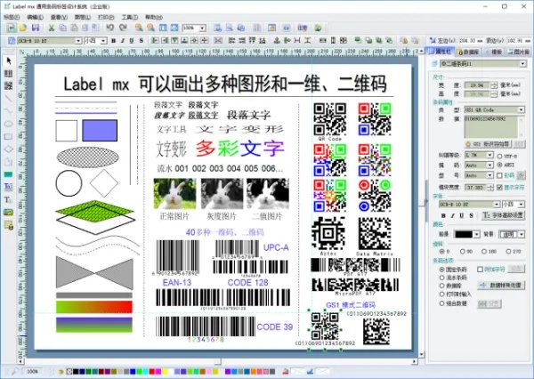Select the pointer arrow tool

tap(9, 60)
